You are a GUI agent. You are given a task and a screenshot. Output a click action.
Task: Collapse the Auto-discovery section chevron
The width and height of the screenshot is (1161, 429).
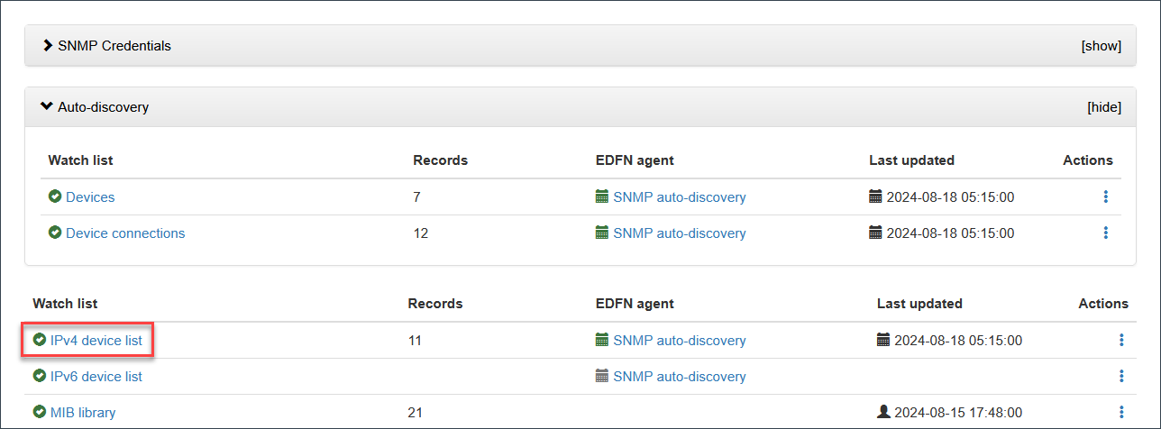[x=47, y=106]
